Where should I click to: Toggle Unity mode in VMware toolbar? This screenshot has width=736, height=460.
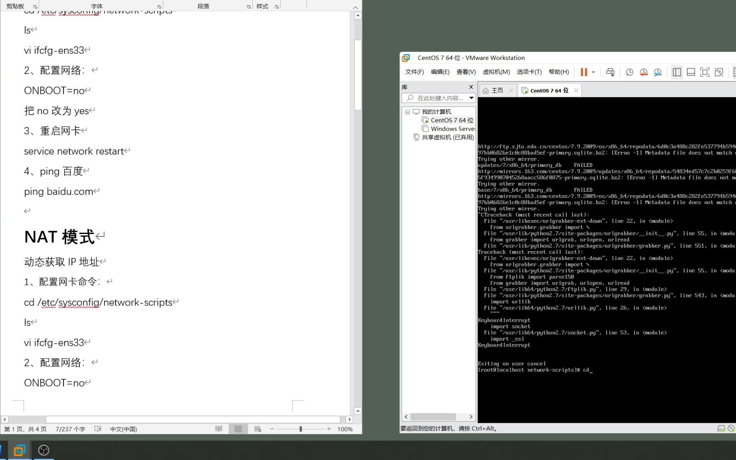[x=719, y=72]
